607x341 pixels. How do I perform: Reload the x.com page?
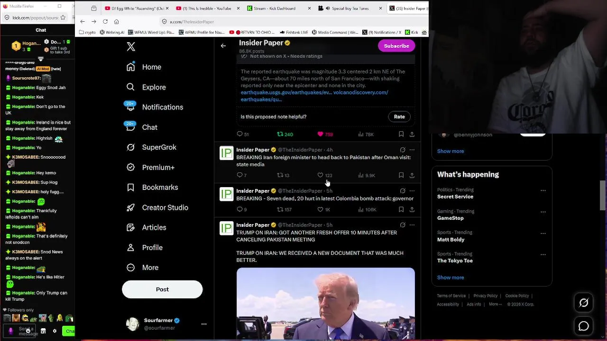click(x=105, y=22)
